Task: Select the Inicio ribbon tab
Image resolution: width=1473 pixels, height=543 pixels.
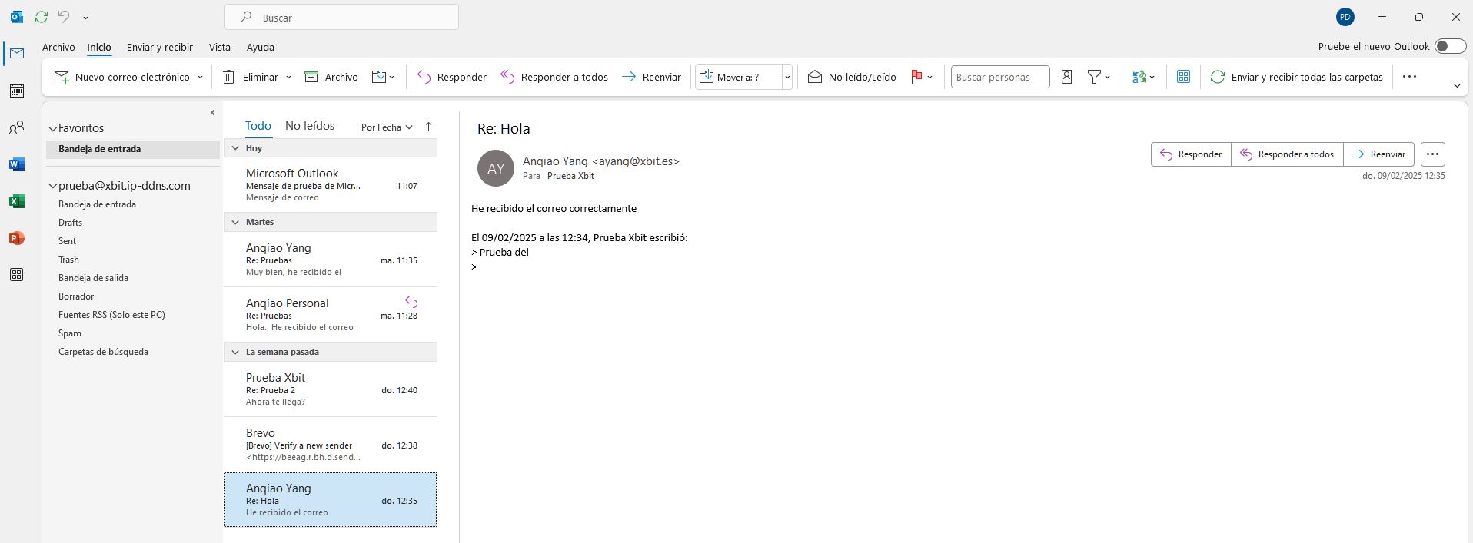Action: [x=99, y=47]
